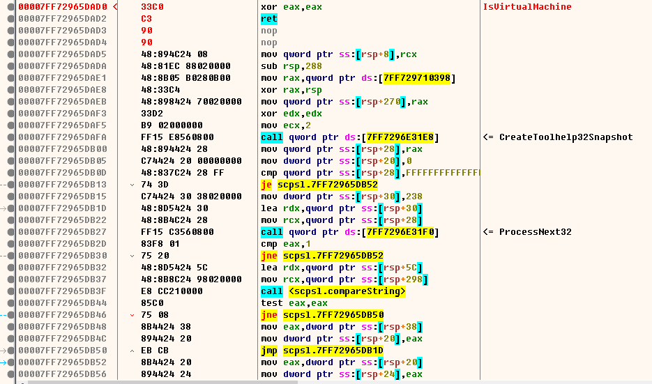Image resolution: width=652 pixels, height=384 pixels.
Task: Click the ProcessNext32 comment
Action: (527, 232)
